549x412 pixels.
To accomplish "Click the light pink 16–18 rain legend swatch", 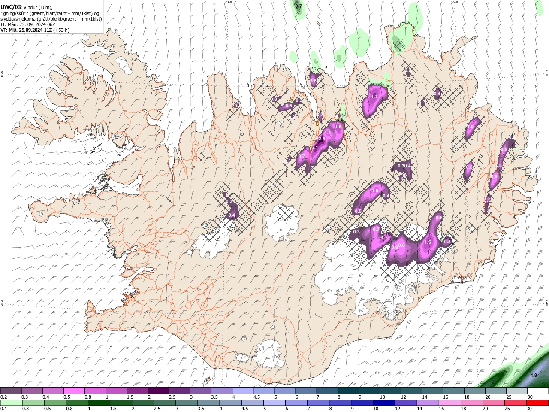I will click(x=450, y=403).
